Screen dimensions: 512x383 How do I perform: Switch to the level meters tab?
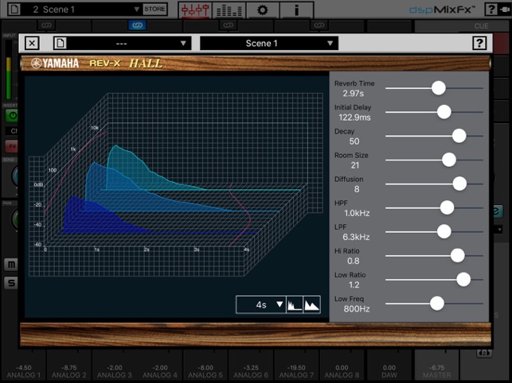(x=229, y=10)
